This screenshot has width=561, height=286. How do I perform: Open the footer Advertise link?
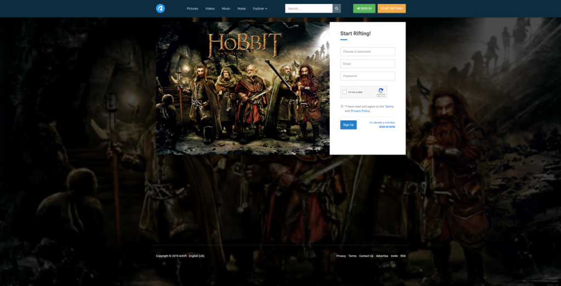tap(382, 256)
